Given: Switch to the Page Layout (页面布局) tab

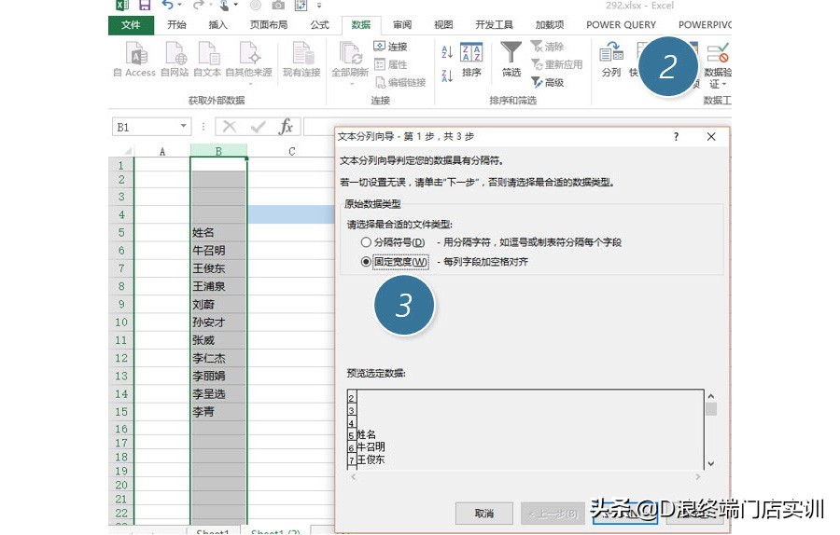Looking at the screenshot, I should tap(269, 24).
